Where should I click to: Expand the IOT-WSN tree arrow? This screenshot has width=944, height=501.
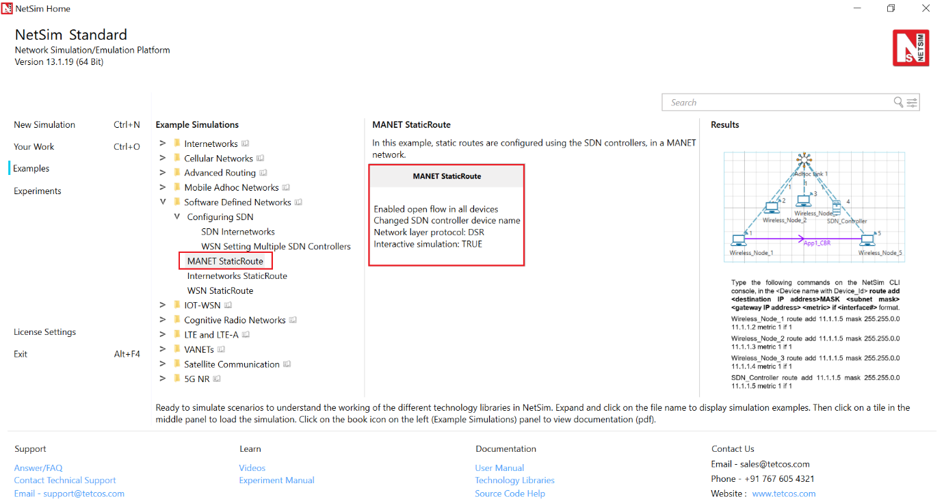(163, 306)
